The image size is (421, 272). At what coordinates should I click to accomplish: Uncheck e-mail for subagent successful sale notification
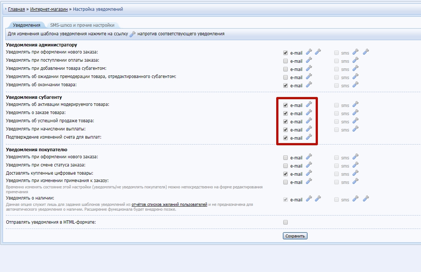[x=286, y=122]
